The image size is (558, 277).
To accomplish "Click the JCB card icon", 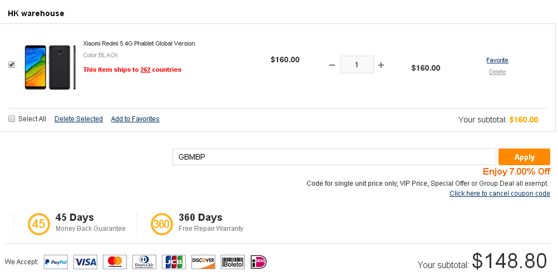I will [x=174, y=262].
